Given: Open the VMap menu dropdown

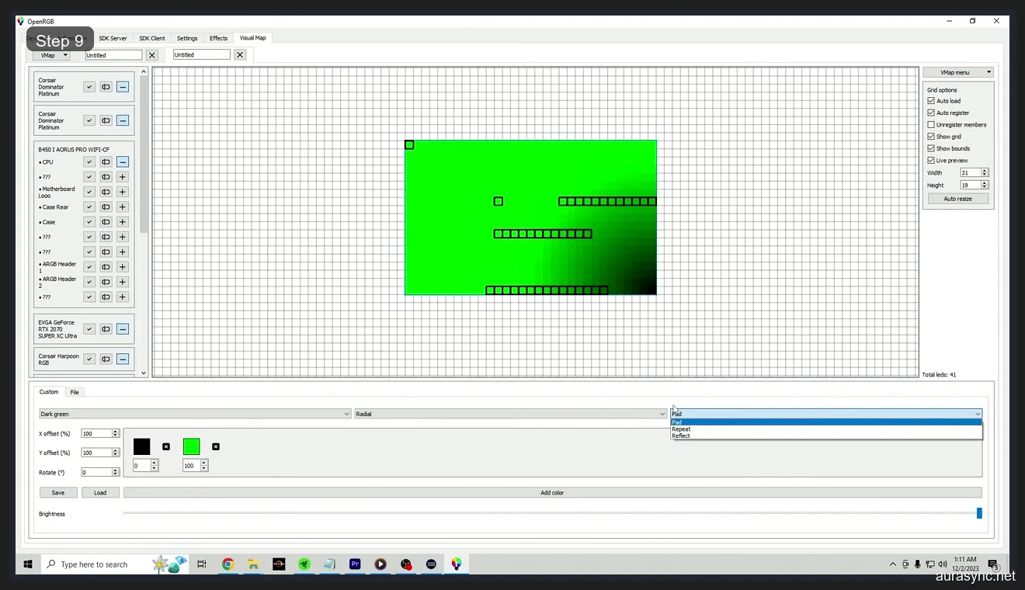Looking at the screenshot, I should [957, 71].
